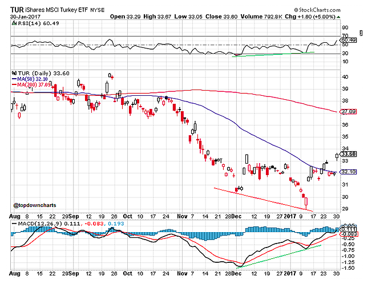Click the candlestick icon beside TUR (Daily)
This screenshot has height=284, width=372.
(14, 73)
